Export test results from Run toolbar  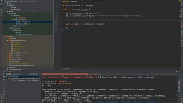(31, 74)
